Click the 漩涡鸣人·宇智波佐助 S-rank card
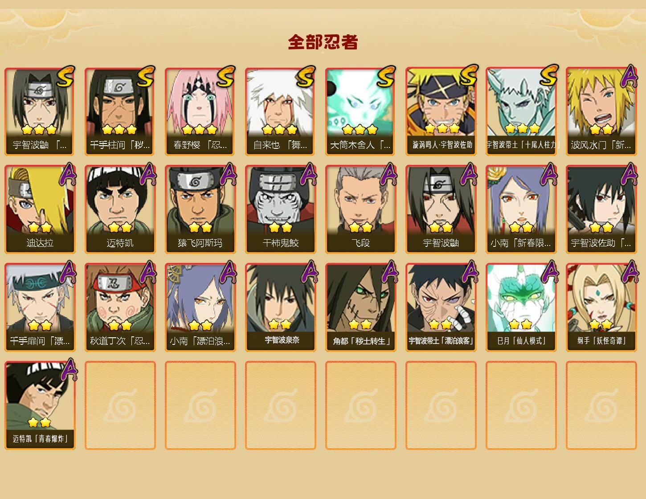 [441, 111]
